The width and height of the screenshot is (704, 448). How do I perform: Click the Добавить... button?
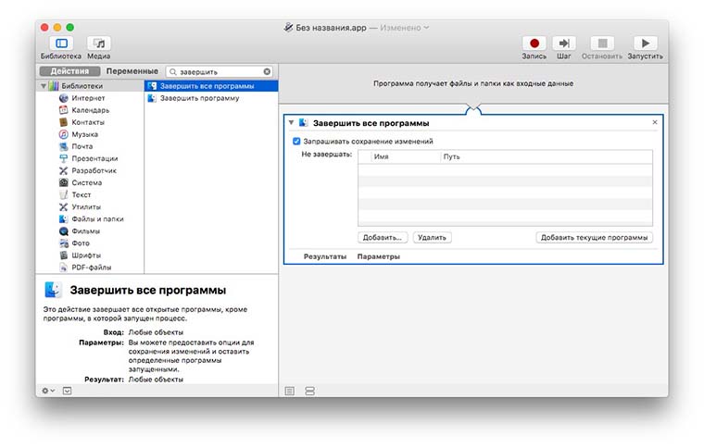(383, 238)
